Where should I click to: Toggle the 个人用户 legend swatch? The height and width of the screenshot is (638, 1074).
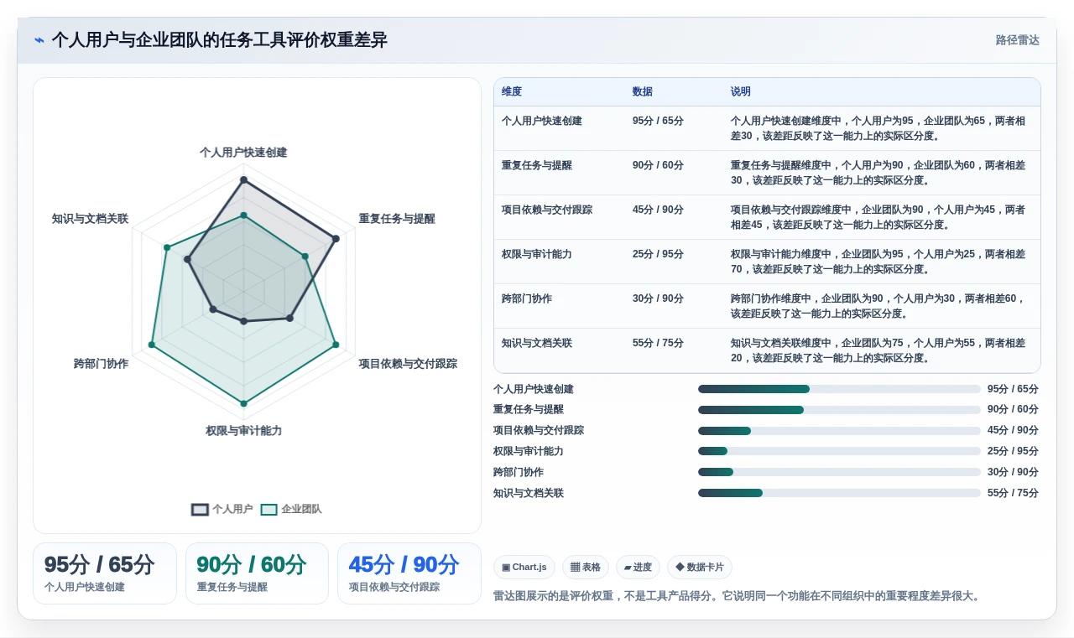click(200, 509)
